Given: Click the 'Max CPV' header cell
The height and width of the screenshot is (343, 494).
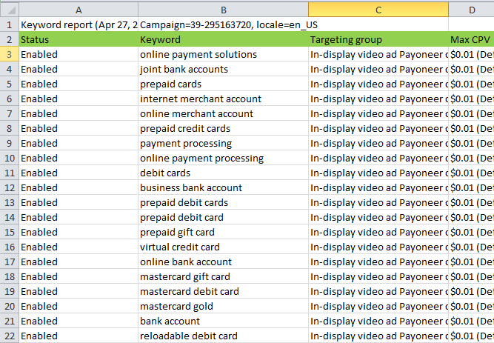Looking at the screenshot, I should pos(471,39).
